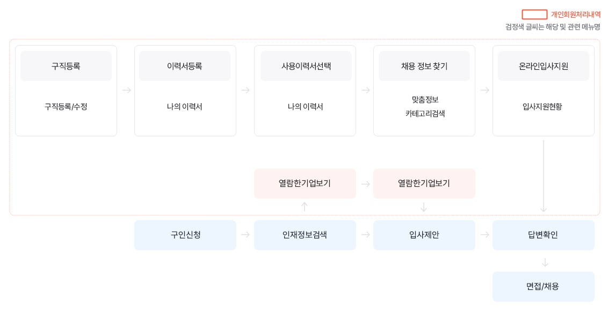Image resolution: width=615 pixels, height=313 pixels.
Task: Open 입사지원현황 menu link
Action: (542, 106)
